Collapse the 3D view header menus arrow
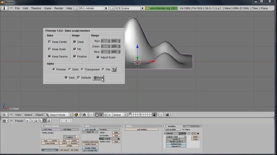This screenshot has height=155, width=277. pos(12,115)
